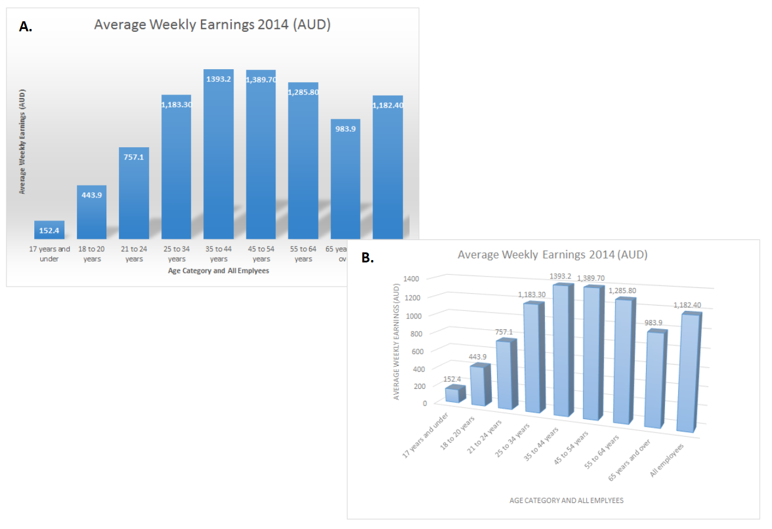Click the 1393.2 data label in chart A

click(219, 79)
